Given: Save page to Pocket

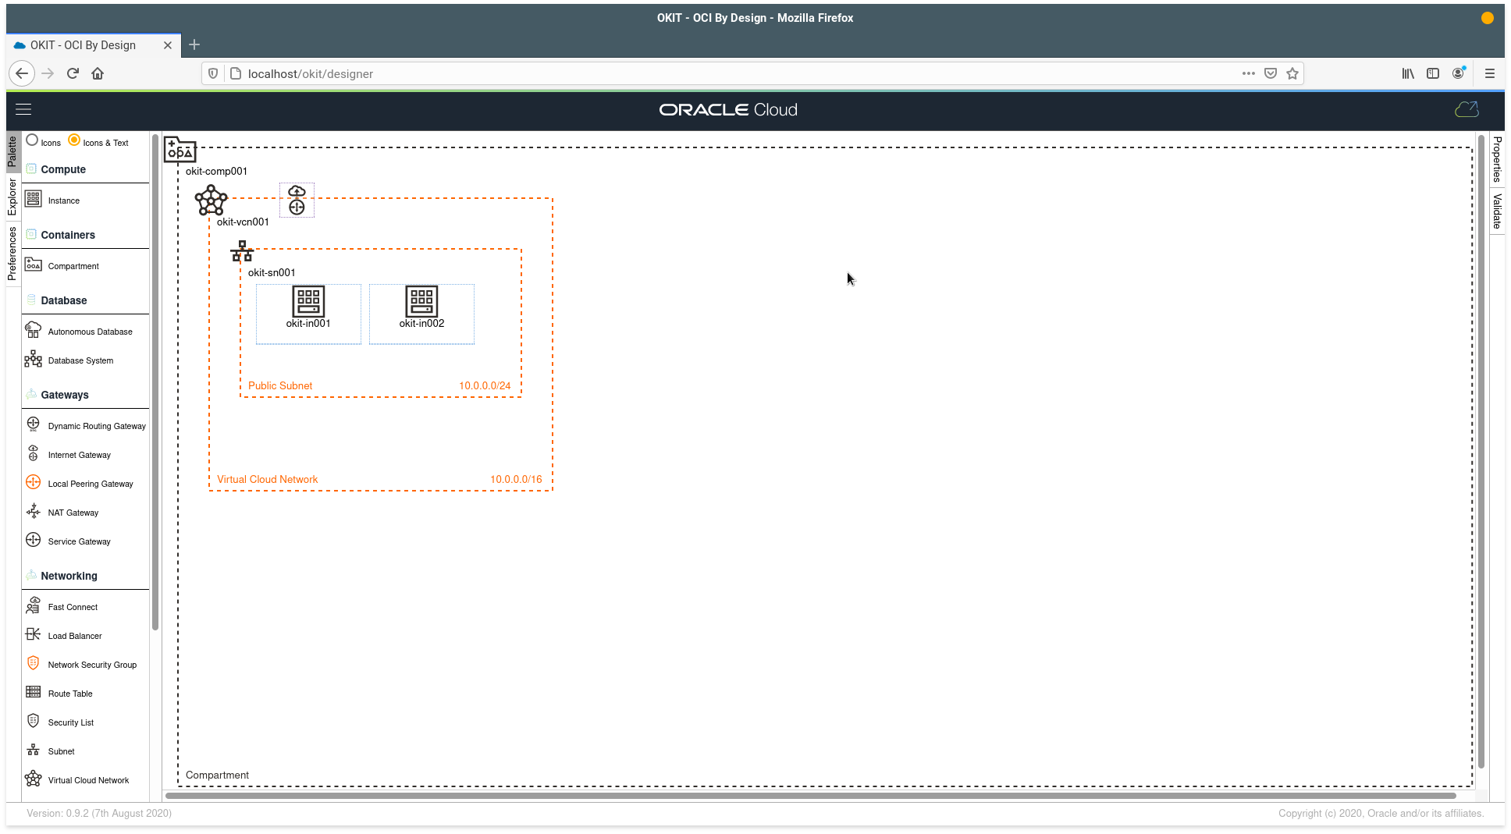Looking at the screenshot, I should [x=1271, y=73].
